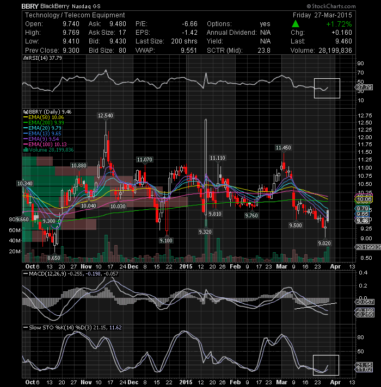Click the 37.79 RSI axis value tag
The image size is (381, 387).
[364, 87]
